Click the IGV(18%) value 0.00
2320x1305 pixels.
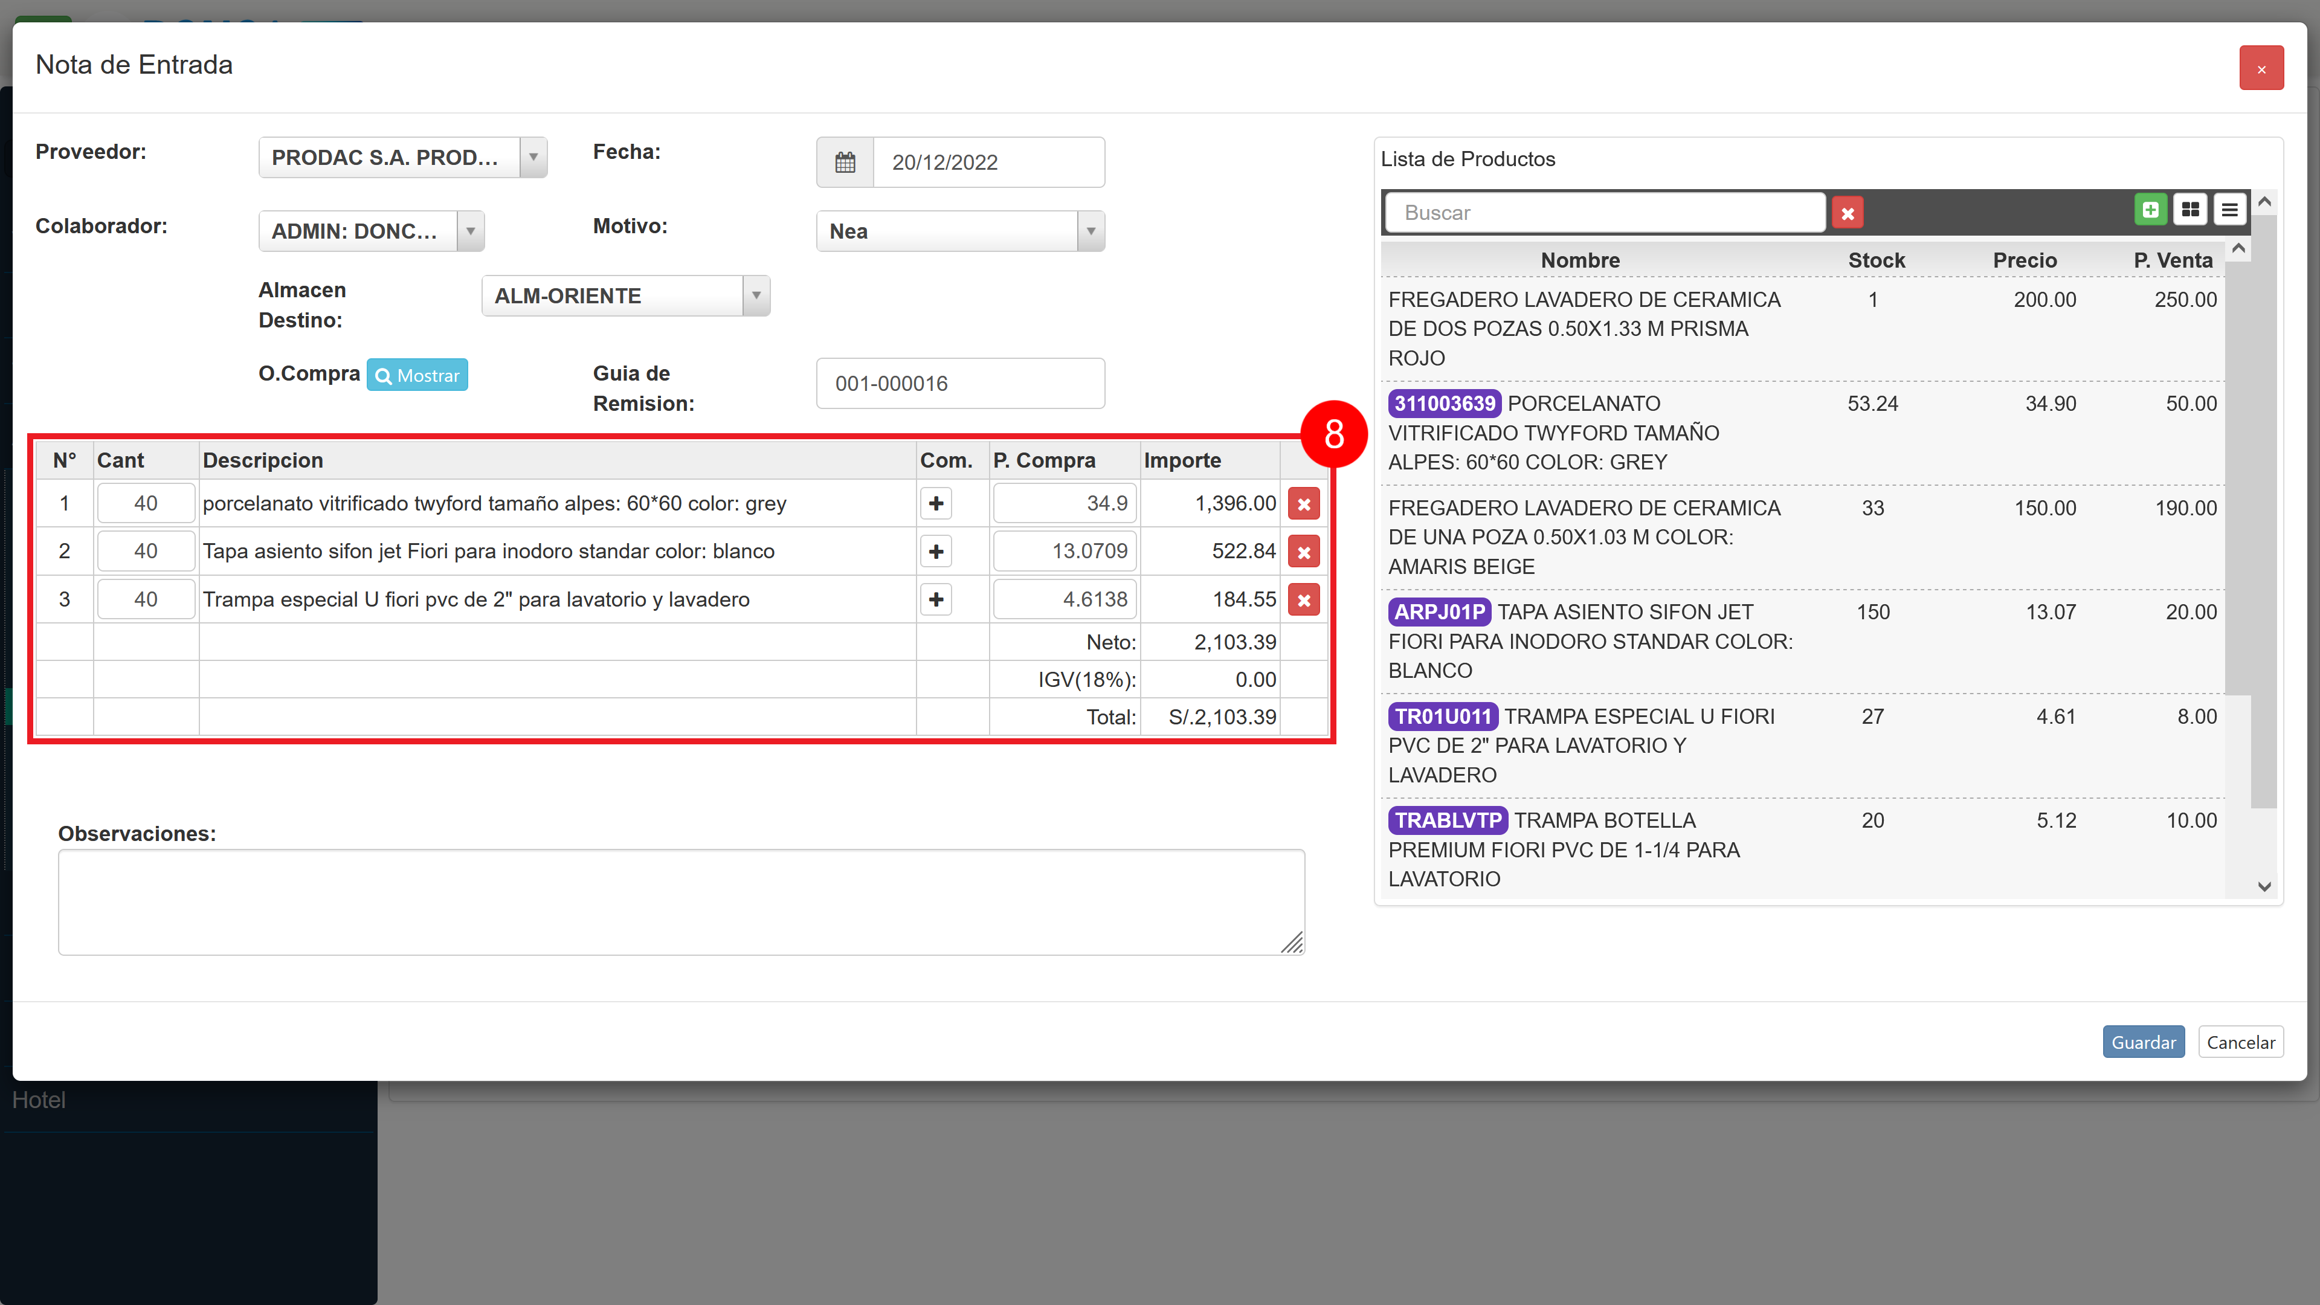click(1255, 680)
